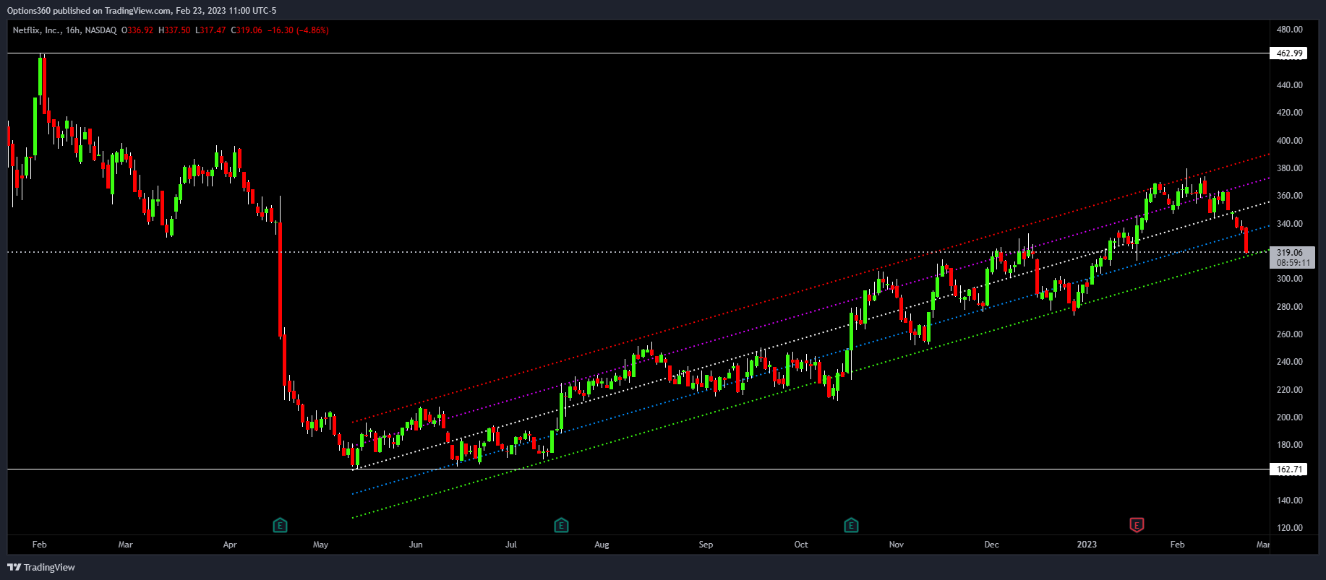Screen dimensions: 1326x580
Task: Click the NASDAQ exchange label
Action: coord(100,30)
